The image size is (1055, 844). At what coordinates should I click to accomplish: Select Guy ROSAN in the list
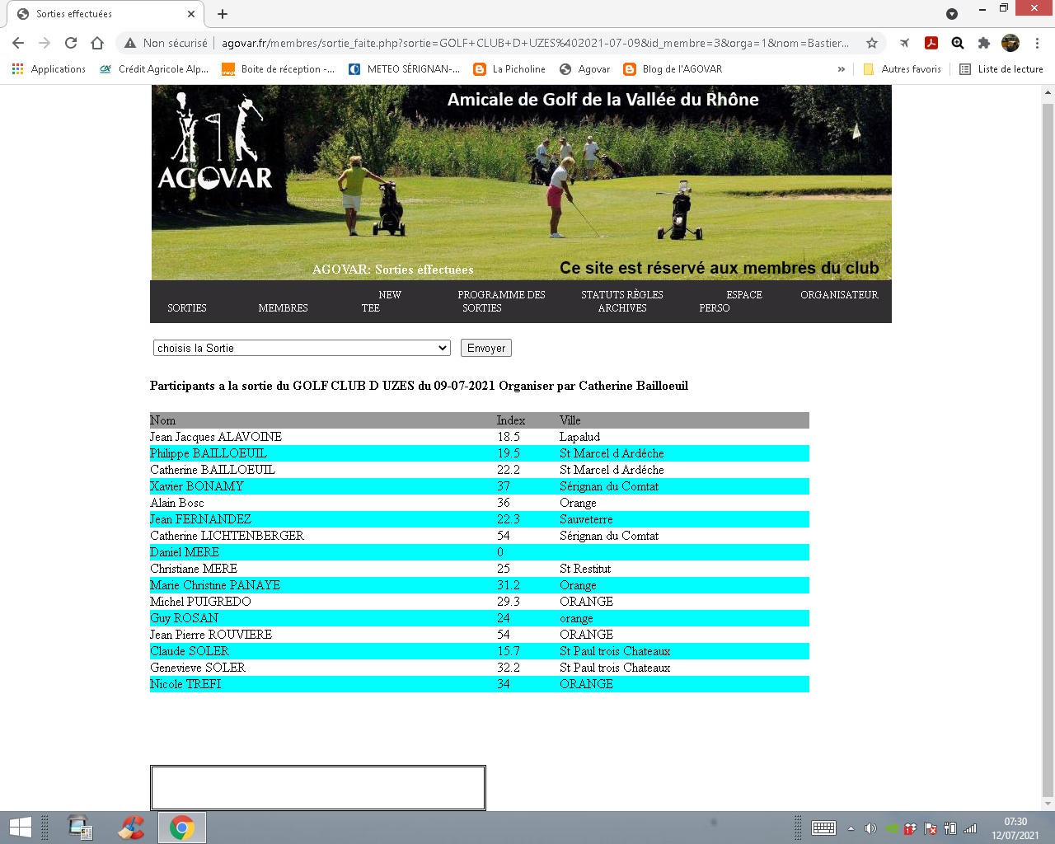click(185, 618)
